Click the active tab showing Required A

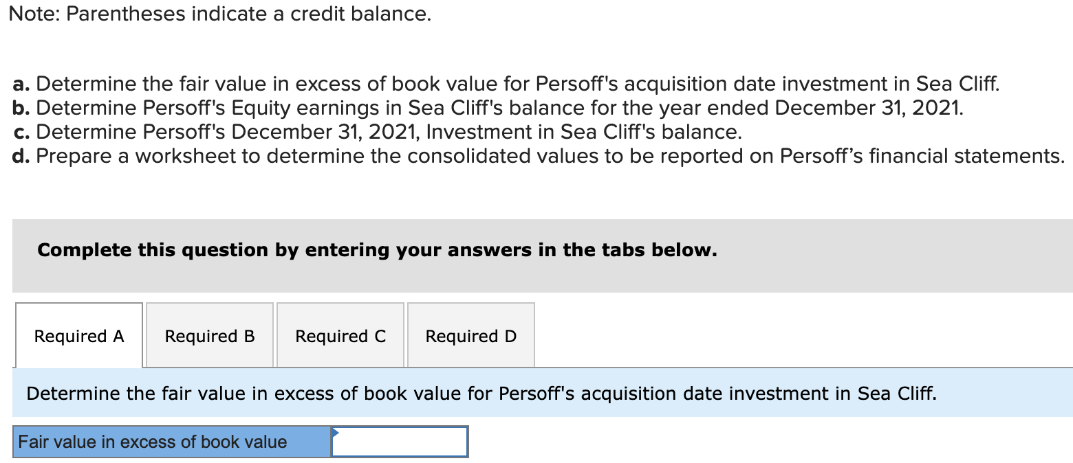pyautogui.click(x=78, y=335)
